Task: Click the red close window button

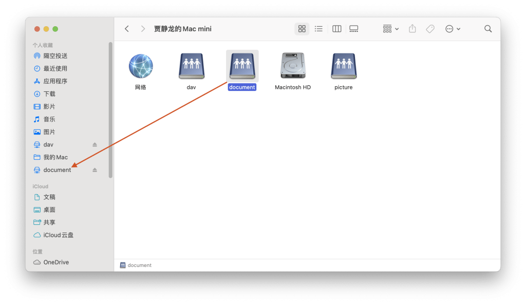Action: 37,29
